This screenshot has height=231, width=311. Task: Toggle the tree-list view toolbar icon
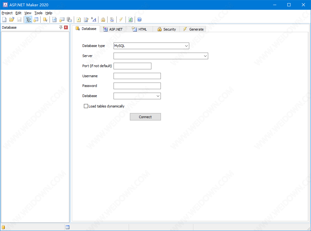pos(29,20)
